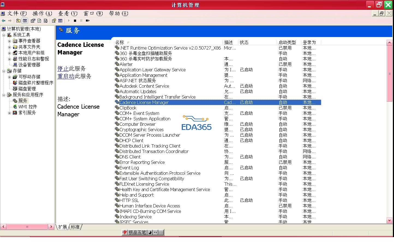Select the Indexing Service row
The width and height of the screenshot is (394, 245).
click(x=217, y=217)
